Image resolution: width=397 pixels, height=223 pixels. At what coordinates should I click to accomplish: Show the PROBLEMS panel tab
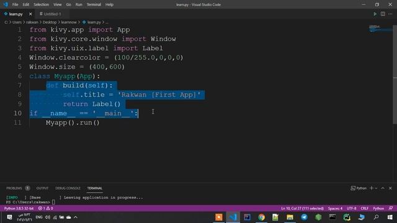point(14,188)
